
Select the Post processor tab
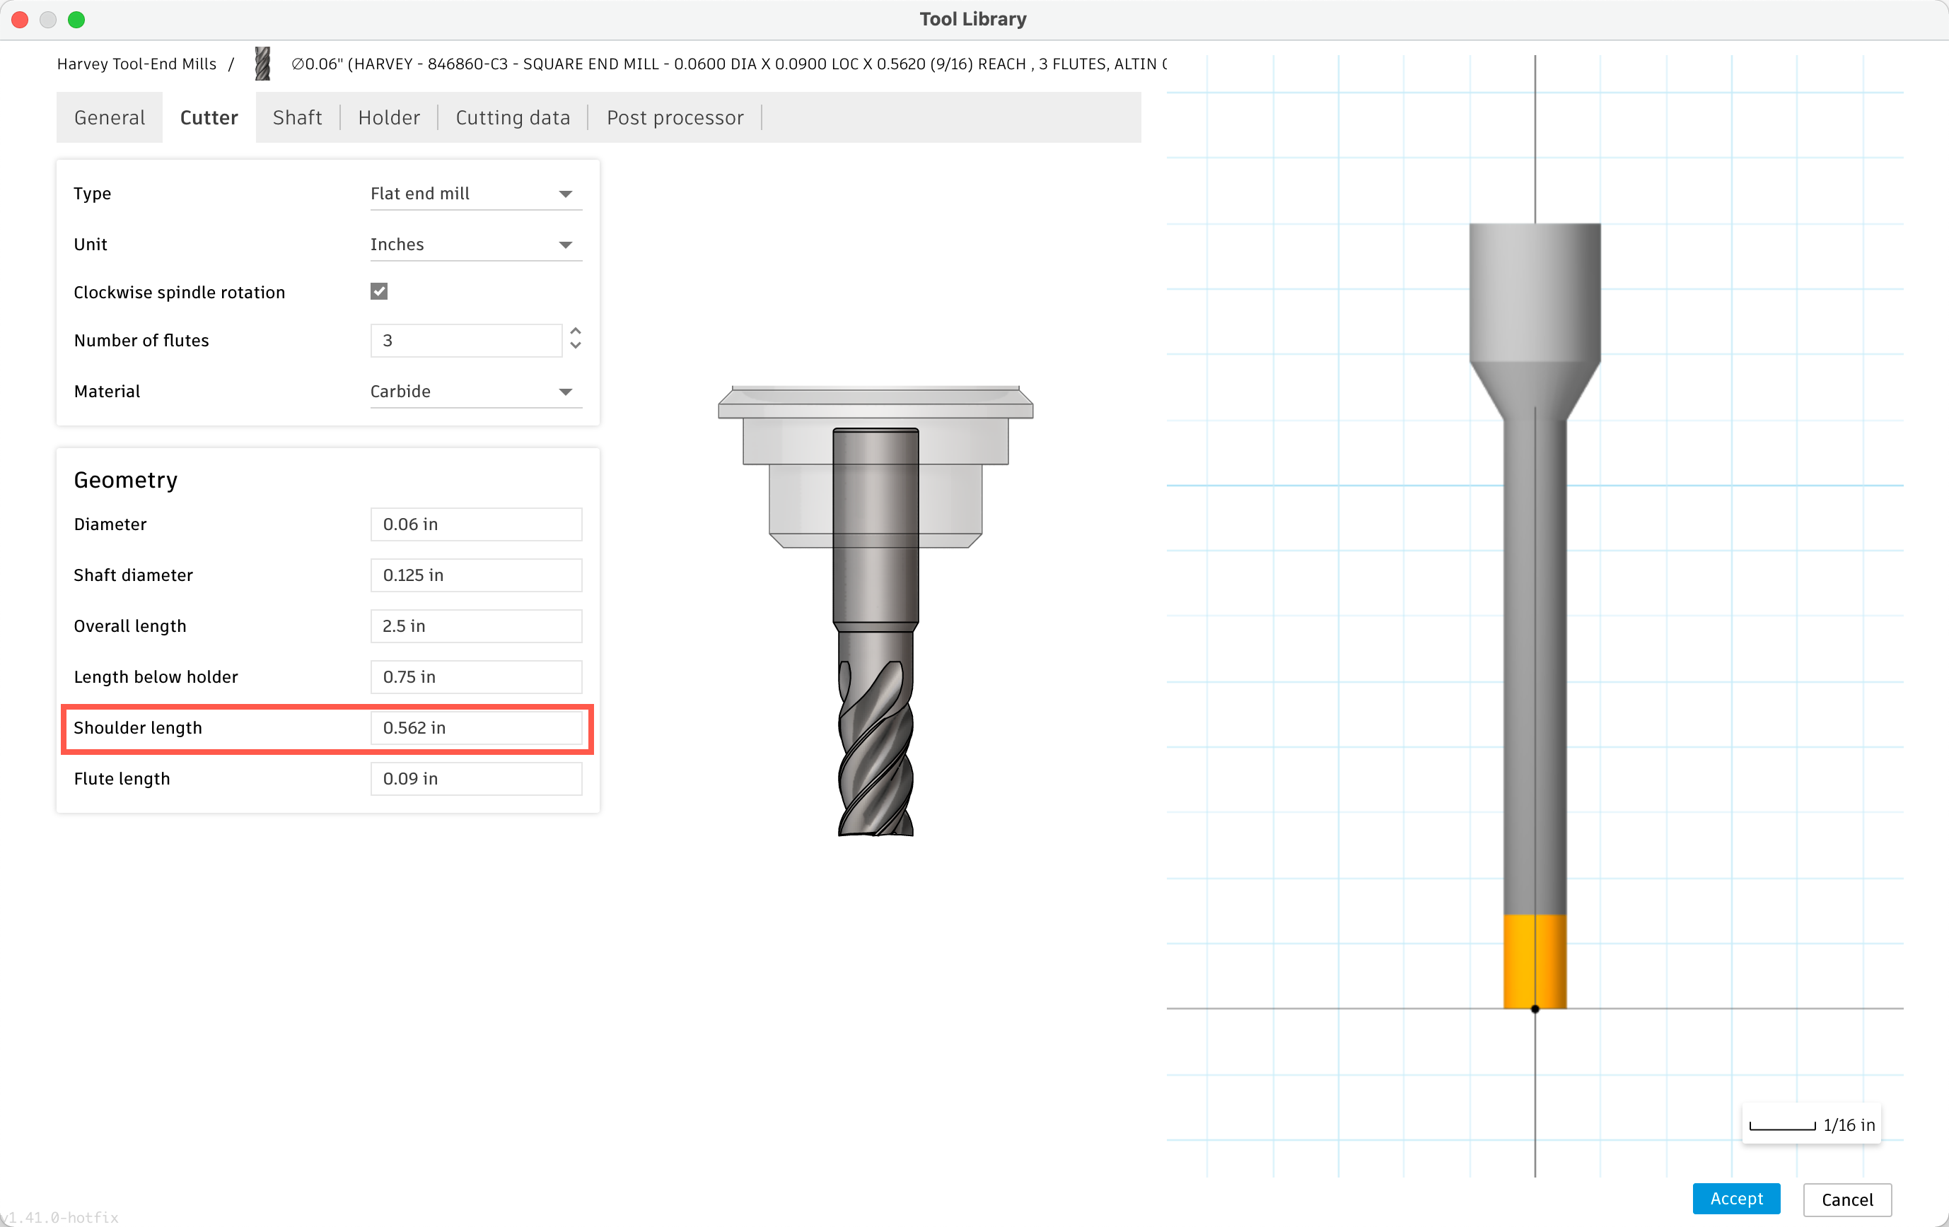point(675,117)
